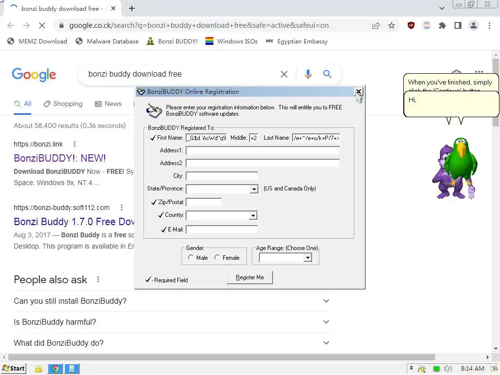
Task: Open Malware Database bookmark
Action: point(107,42)
